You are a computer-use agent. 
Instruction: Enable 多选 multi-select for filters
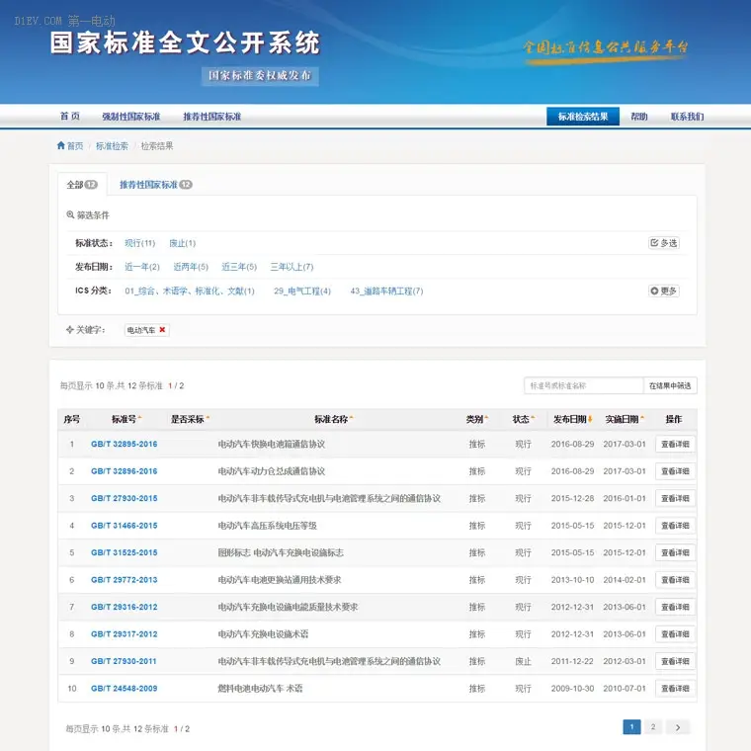pyautogui.click(x=664, y=243)
